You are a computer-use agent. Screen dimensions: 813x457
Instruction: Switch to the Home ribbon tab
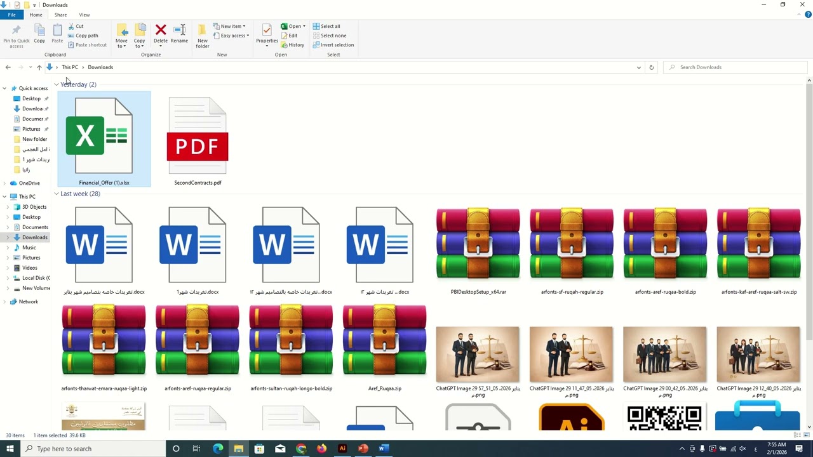(x=36, y=15)
